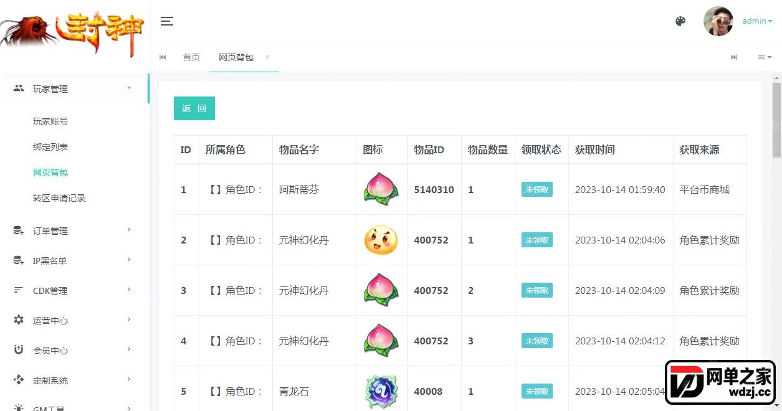Click the 阿斯蒂芬 peach item icon
The height and width of the screenshot is (411, 782).
(381, 189)
